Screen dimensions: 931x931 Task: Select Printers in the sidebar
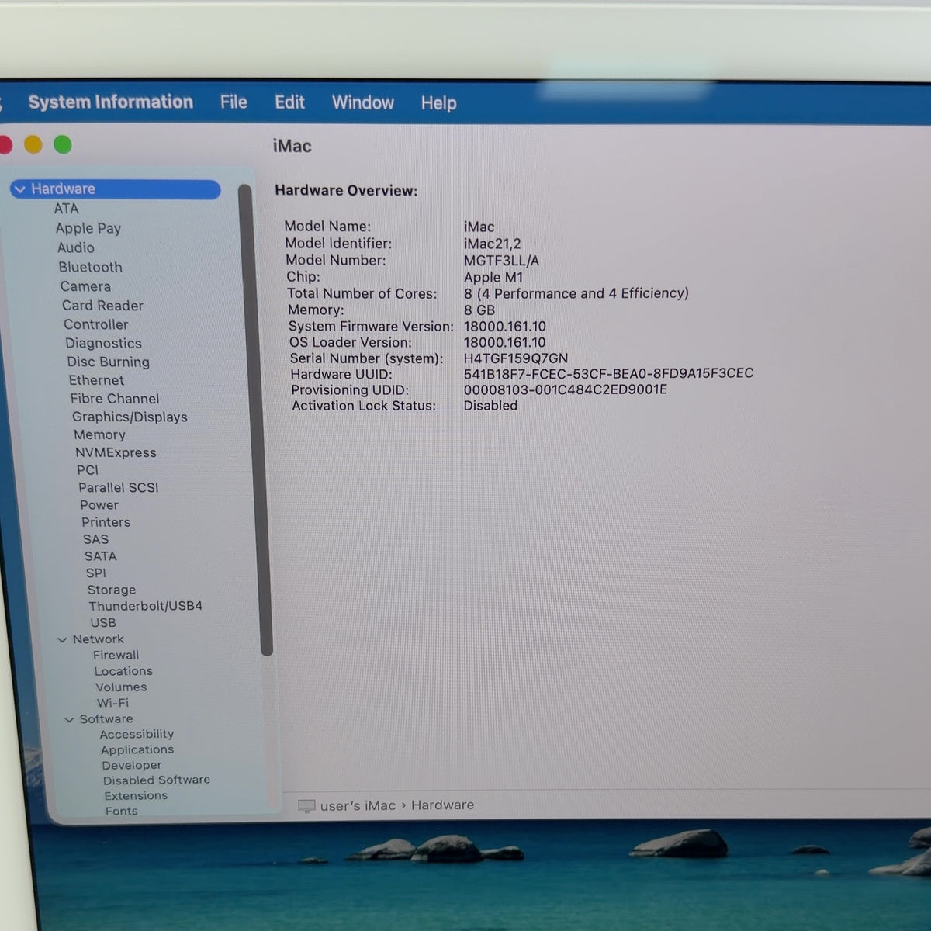(x=106, y=522)
